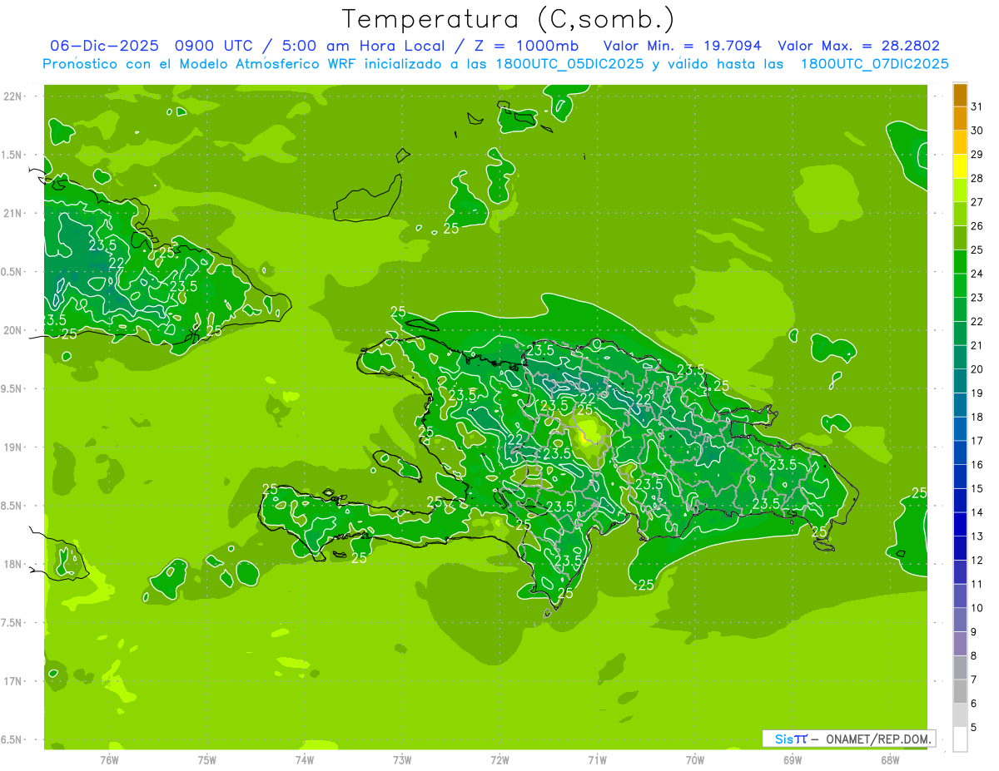Screen dimensions: 999x771
Task: Pick the legend swatch between 12 and 13
Action: tap(960, 549)
